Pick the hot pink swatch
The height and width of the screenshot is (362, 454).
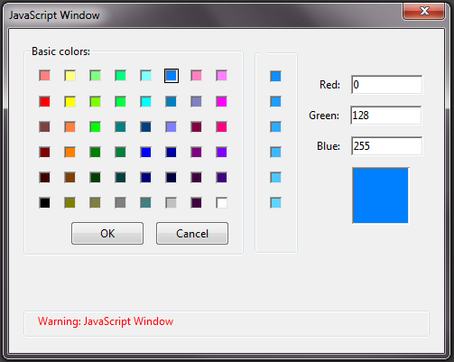click(221, 127)
